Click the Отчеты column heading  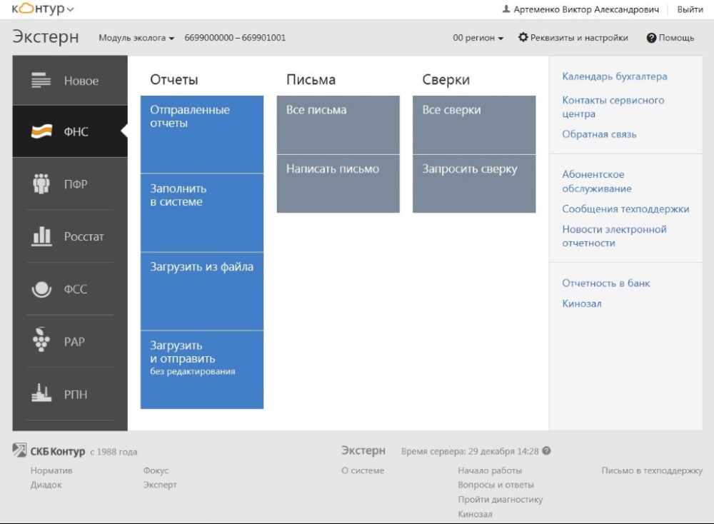click(x=174, y=80)
